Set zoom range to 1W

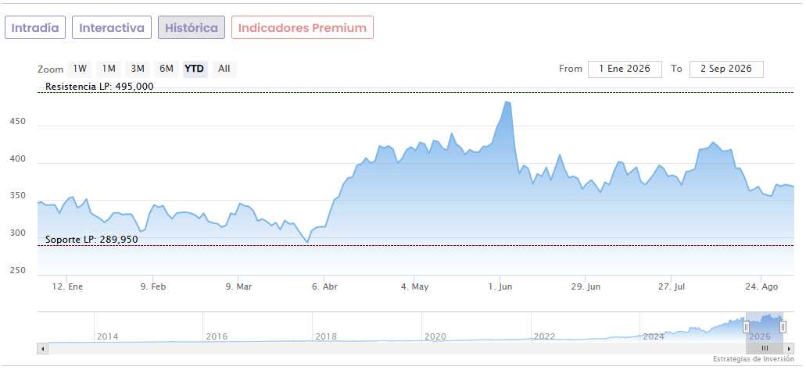(x=80, y=69)
